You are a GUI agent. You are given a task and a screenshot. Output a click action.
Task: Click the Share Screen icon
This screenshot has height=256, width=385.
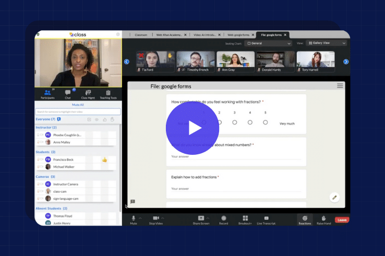pos(201,218)
